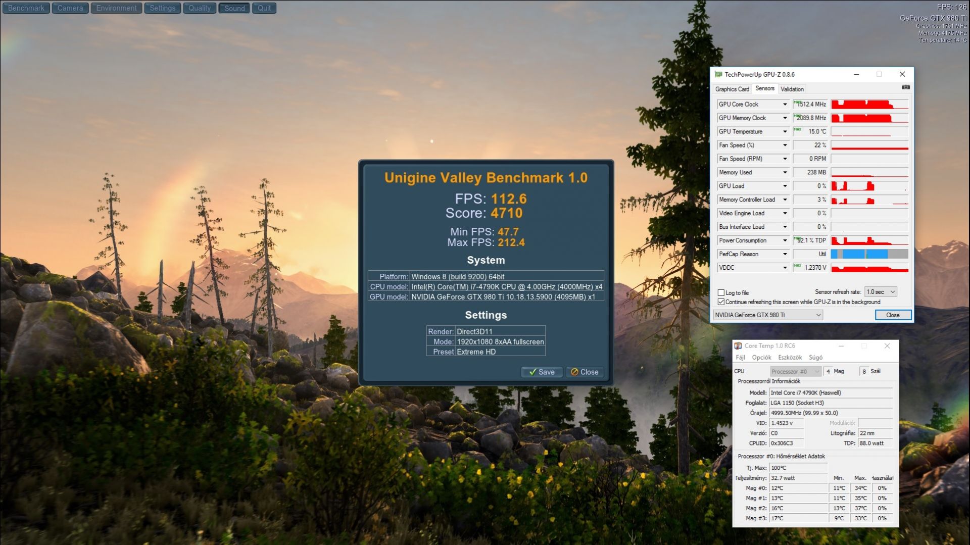970x545 pixels.
Task: Click the Modell field Intel Core i7 4790K
Action: pyautogui.click(x=831, y=393)
